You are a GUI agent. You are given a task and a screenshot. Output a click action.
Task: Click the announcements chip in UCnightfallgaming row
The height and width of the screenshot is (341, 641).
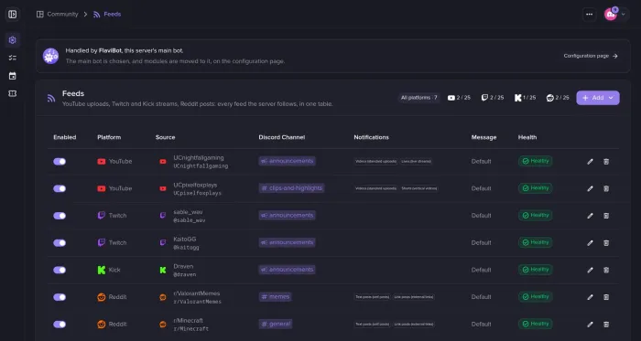click(287, 161)
